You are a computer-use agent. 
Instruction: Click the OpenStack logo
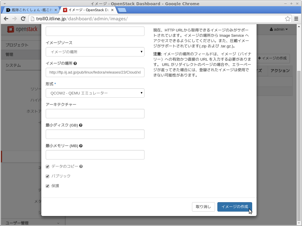pos(22,29)
